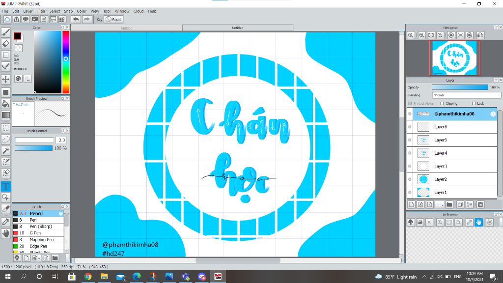Select the Move tool
The height and width of the screenshot is (283, 503).
click(x=6, y=79)
